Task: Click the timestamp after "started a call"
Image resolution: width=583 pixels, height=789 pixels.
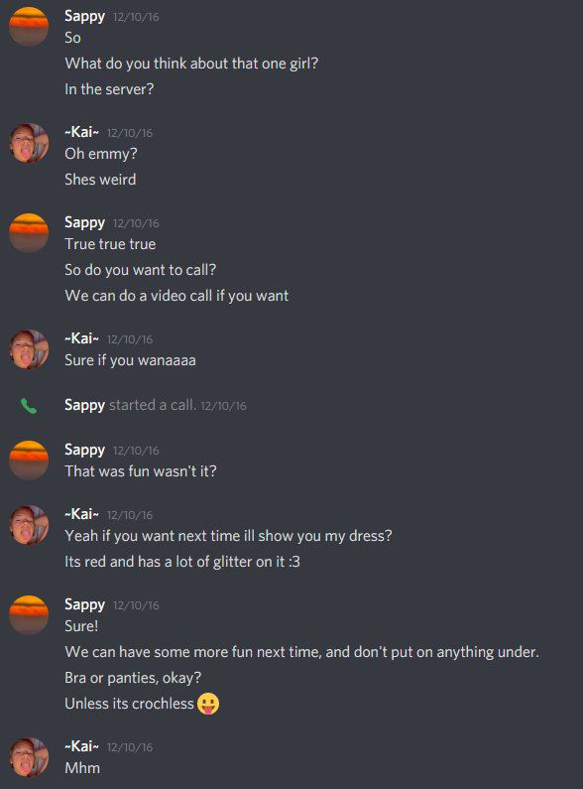Action: [223, 406]
